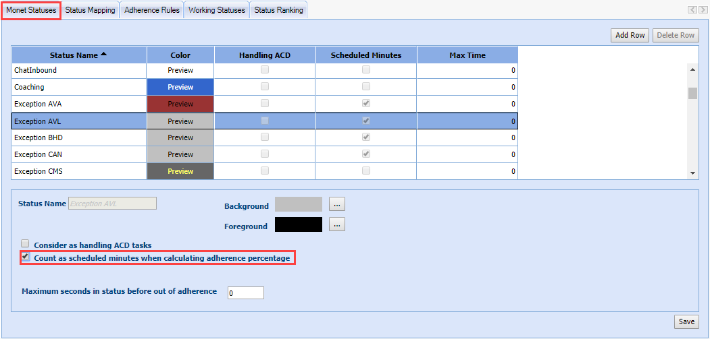Image resolution: width=710 pixels, height=339 pixels.
Task: Go to the Working Statuses tab
Action: (216, 10)
